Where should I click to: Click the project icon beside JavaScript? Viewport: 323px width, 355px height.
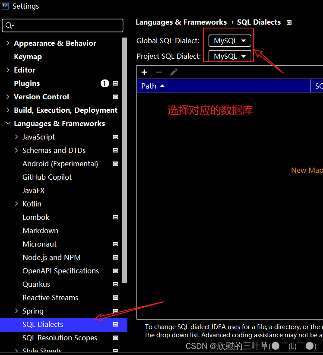pos(115,137)
